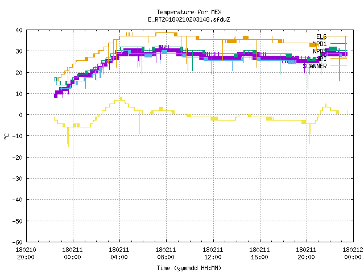Click the yellow SCANNER legend line sample
This screenshot has height=273, width=364.
338,66
